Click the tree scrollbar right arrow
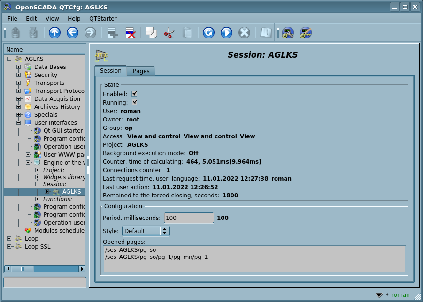This screenshot has height=302, width=423. click(x=82, y=269)
